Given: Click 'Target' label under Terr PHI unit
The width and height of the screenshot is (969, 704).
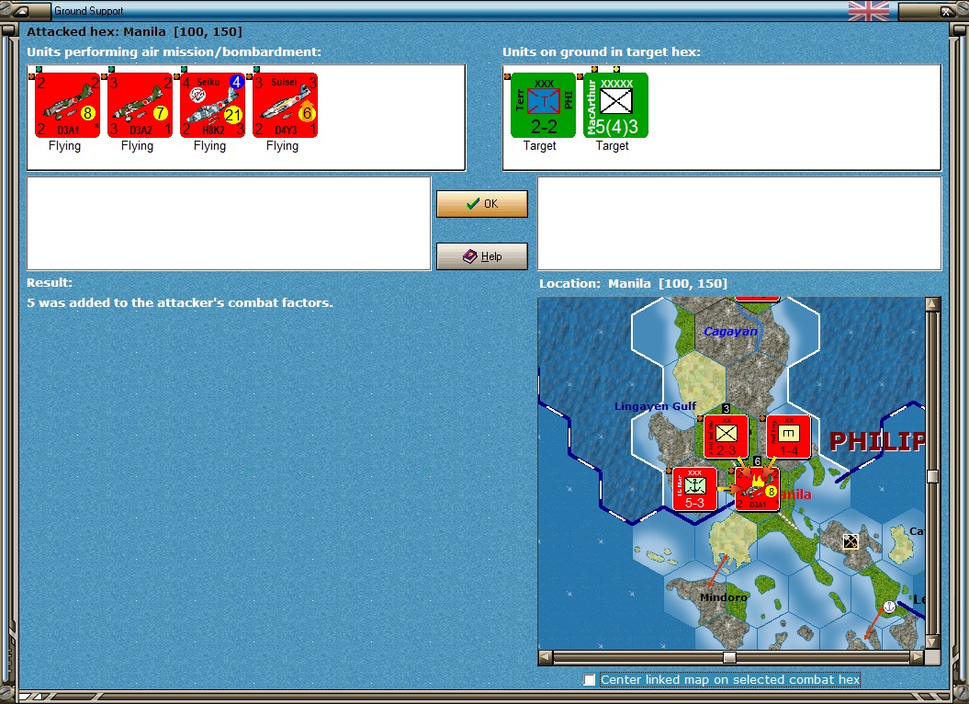Looking at the screenshot, I should coord(539,146).
